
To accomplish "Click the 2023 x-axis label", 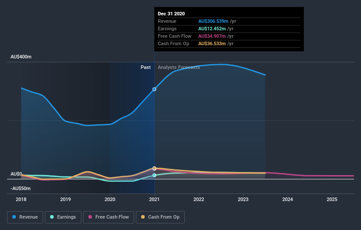I will (243, 199).
